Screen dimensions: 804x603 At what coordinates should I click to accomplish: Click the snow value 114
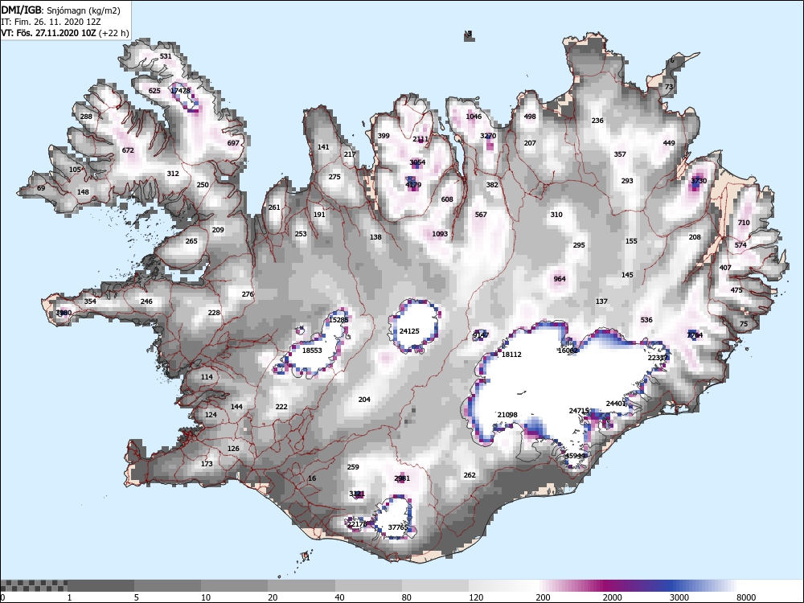207,377
